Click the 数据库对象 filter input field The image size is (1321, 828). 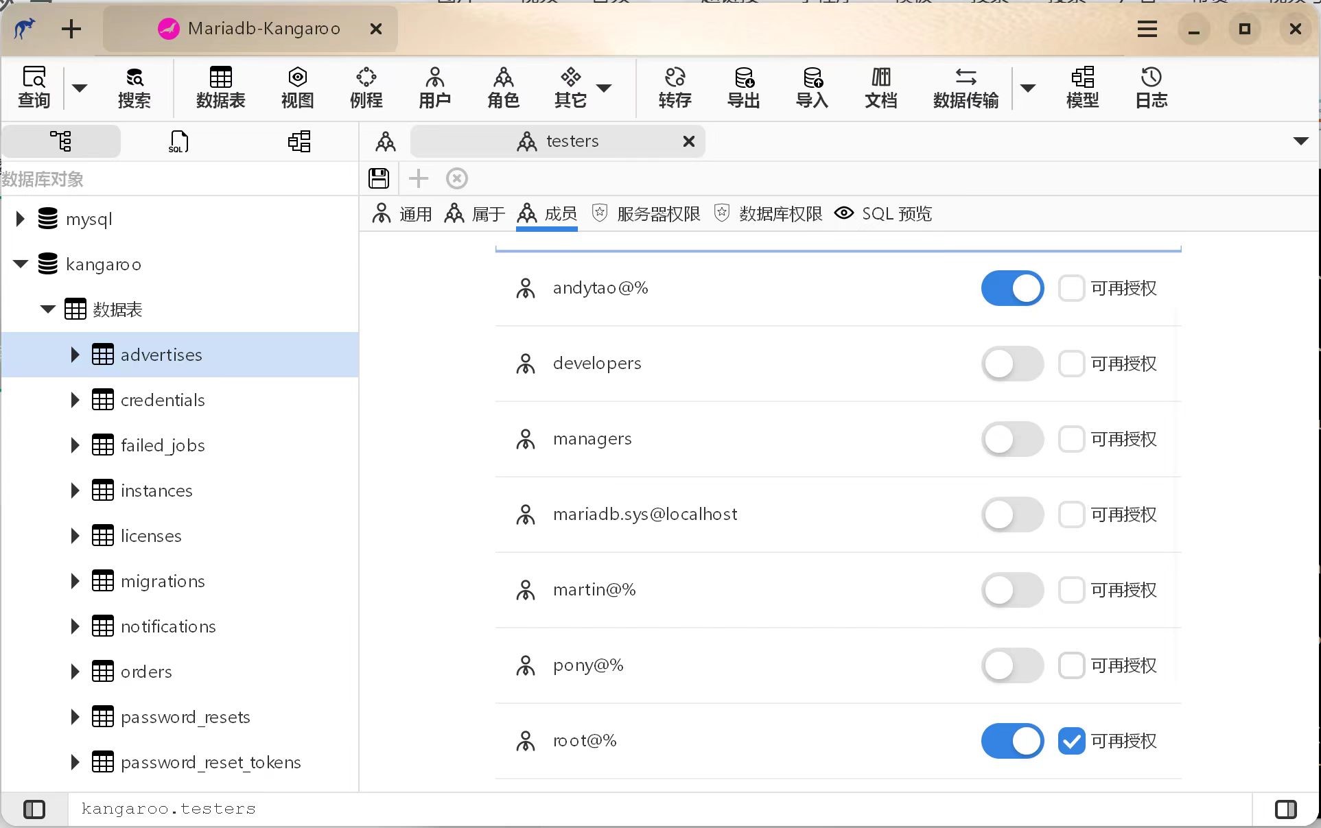pos(178,179)
